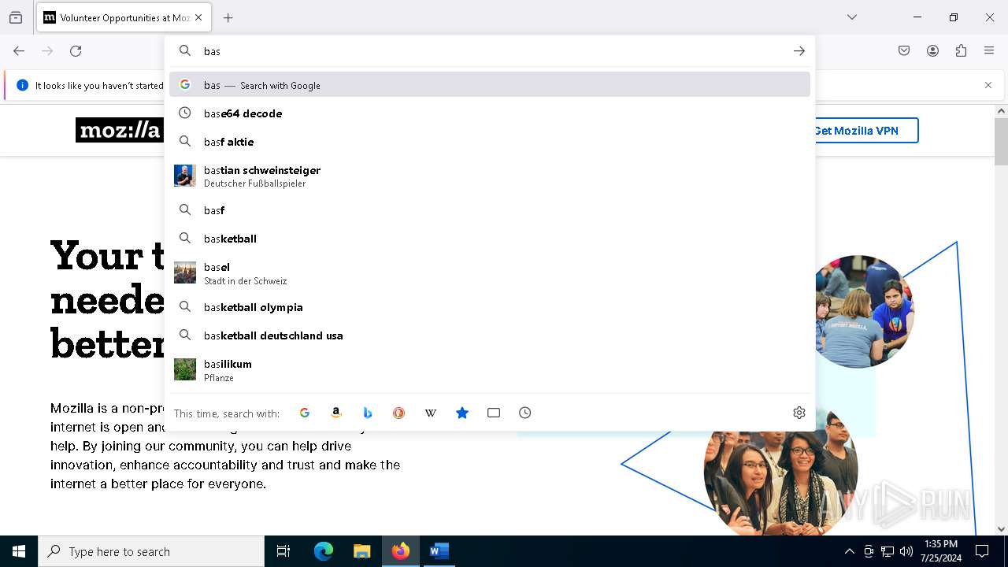Search this time with Amazon
Image resolution: width=1008 pixels, height=567 pixels.
336,413
